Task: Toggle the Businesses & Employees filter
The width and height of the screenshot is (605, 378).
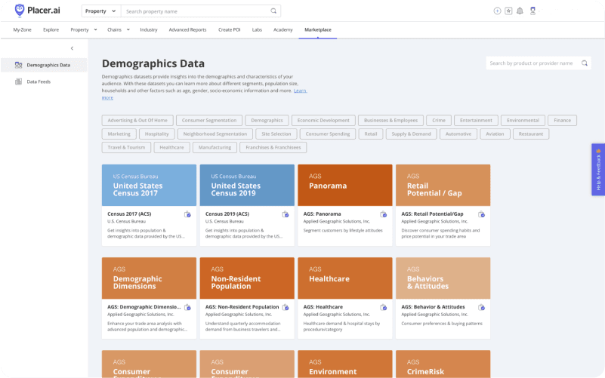Action: tap(390, 120)
